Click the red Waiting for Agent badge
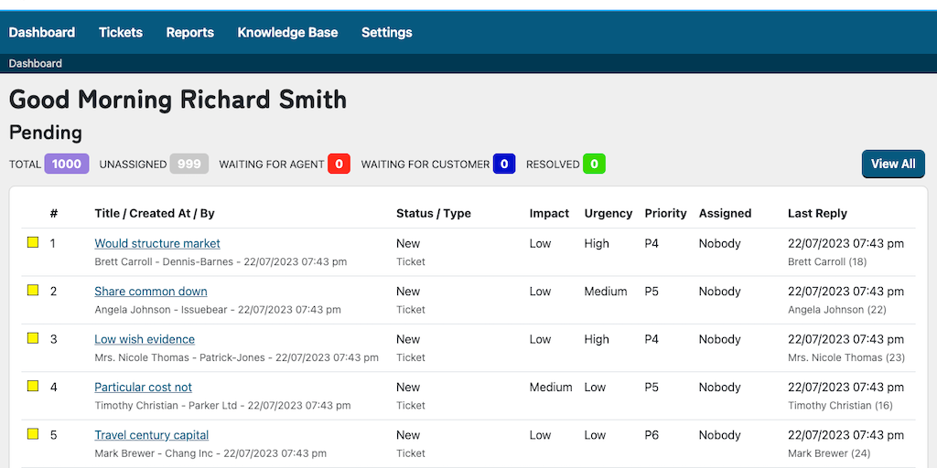Screen dimensions: 937x468 click(339, 164)
